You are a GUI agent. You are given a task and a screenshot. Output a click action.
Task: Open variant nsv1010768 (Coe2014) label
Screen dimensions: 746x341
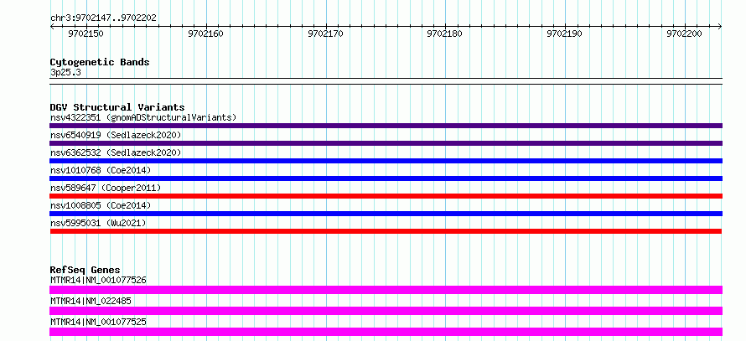click(101, 170)
